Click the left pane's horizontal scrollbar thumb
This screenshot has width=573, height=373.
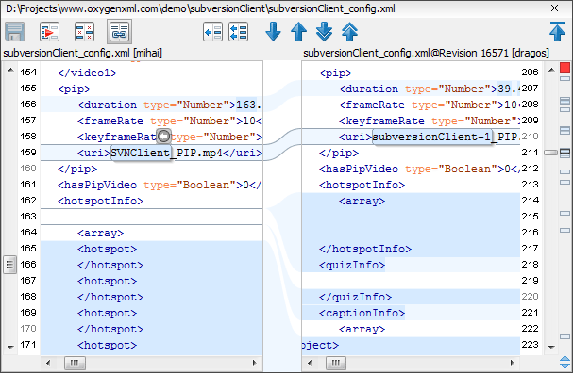(75, 363)
